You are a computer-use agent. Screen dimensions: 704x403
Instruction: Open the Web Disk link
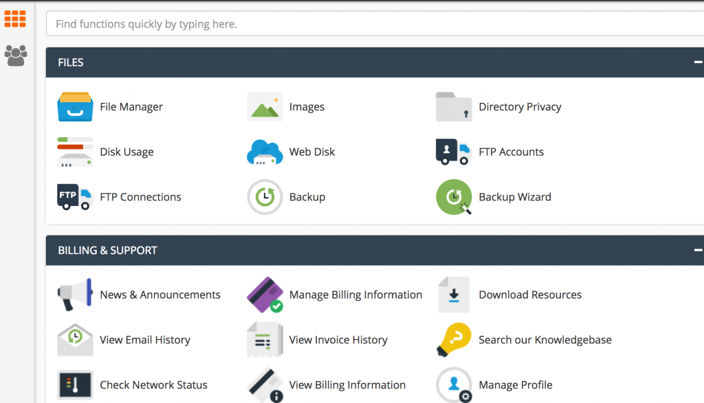pyautogui.click(x=312, y=152)
